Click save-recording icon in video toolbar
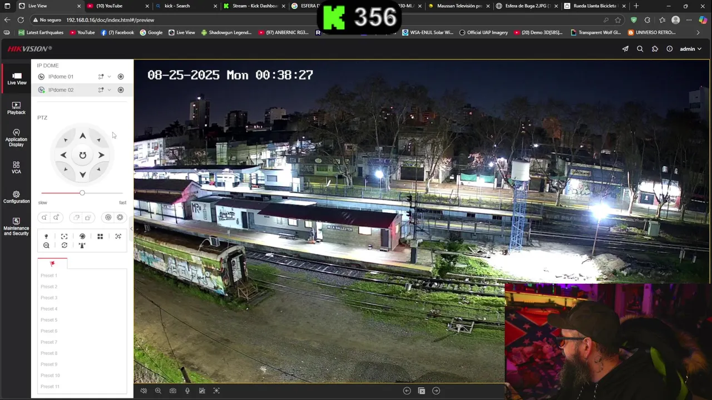 (202, 391)
